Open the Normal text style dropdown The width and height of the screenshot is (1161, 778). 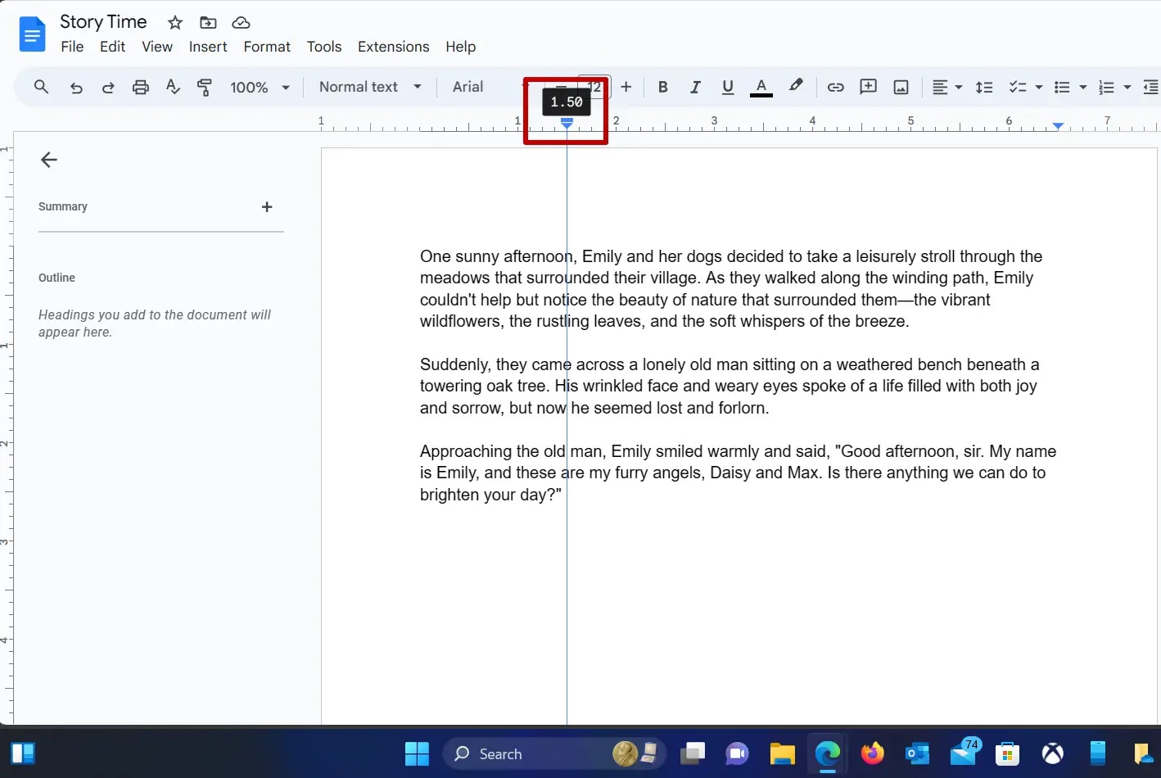[368, 87]
